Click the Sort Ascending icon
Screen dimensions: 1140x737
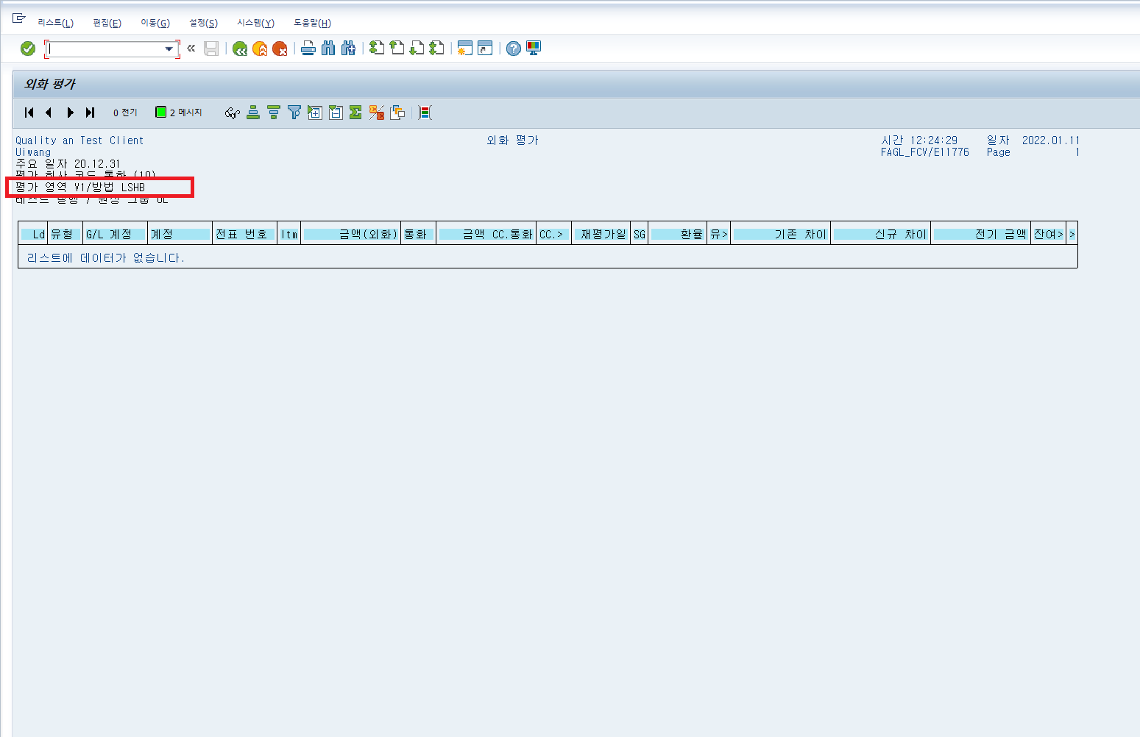(x=253, y=113)
